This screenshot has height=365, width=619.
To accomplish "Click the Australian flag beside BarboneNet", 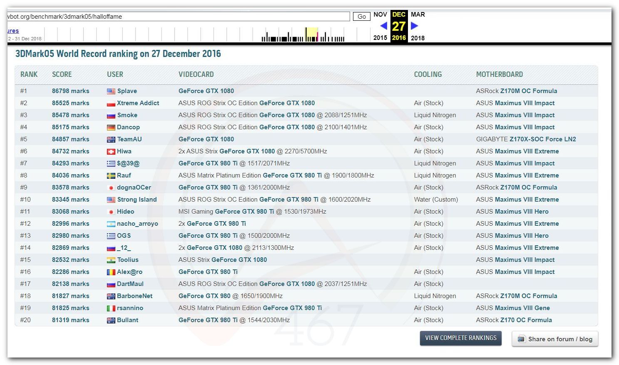I will tap(111, 296).
